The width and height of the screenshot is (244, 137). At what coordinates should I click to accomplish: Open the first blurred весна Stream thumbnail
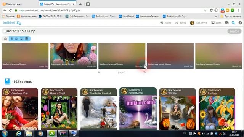coord(25,56)
